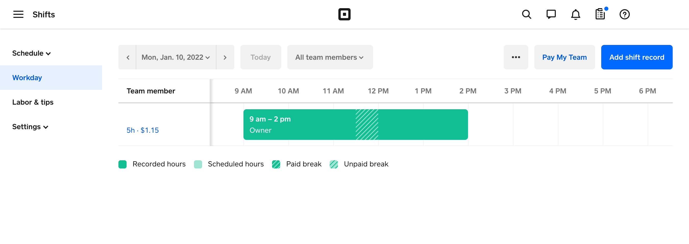Open the date picker dropdown
Screen dimensions: 689x244
pos(176,57)
